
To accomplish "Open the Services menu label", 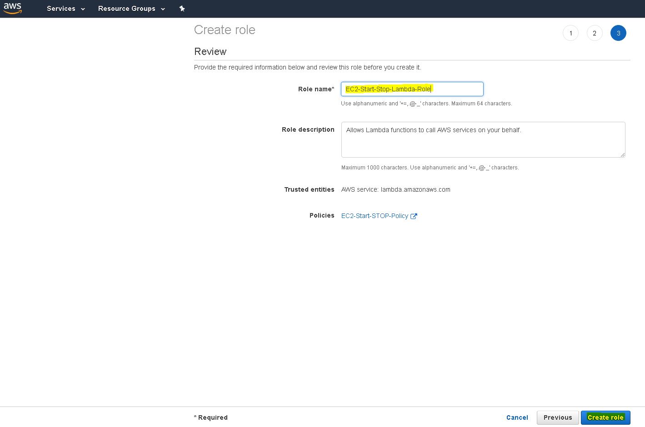I will (x=61, y=9).
